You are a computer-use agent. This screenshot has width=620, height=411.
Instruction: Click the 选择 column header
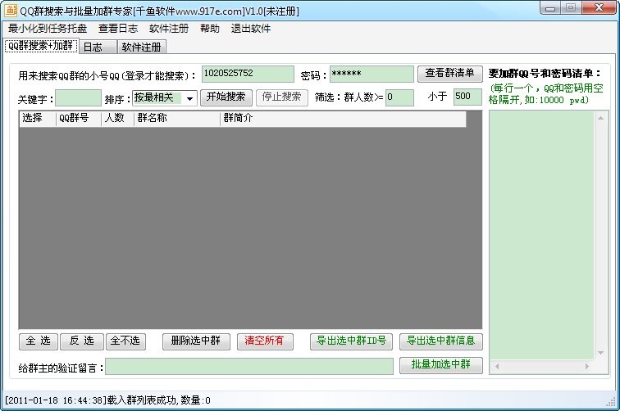click(x=38, y=119)
